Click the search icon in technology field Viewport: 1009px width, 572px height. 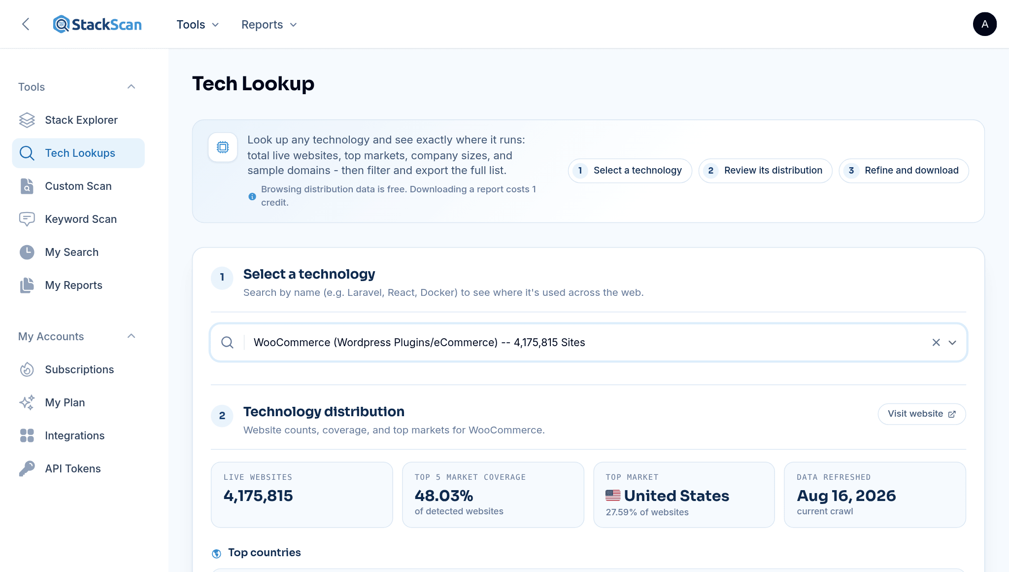pyautogui.click(x=227, y=342)
